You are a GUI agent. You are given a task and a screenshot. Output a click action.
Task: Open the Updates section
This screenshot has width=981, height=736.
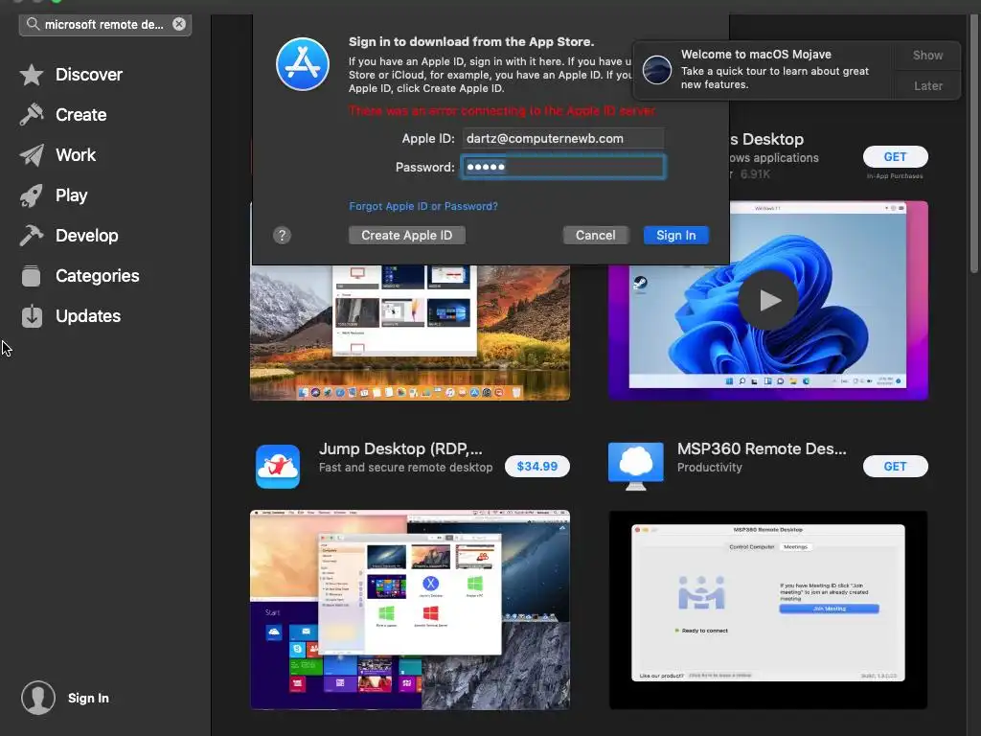pos(87,316)
